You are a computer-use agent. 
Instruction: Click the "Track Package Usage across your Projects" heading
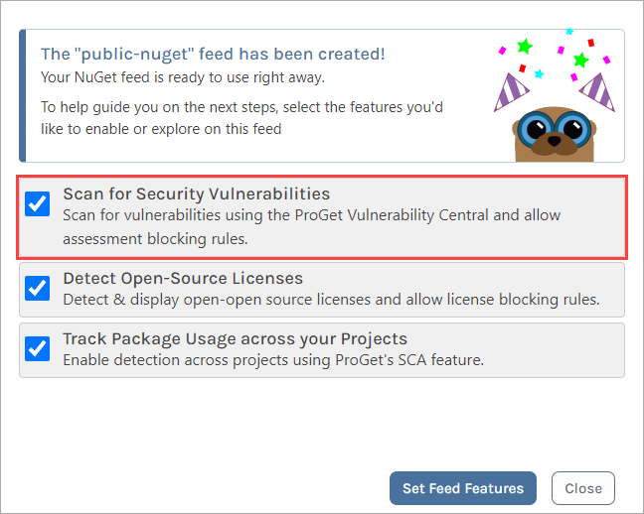(x=235, y=338)
